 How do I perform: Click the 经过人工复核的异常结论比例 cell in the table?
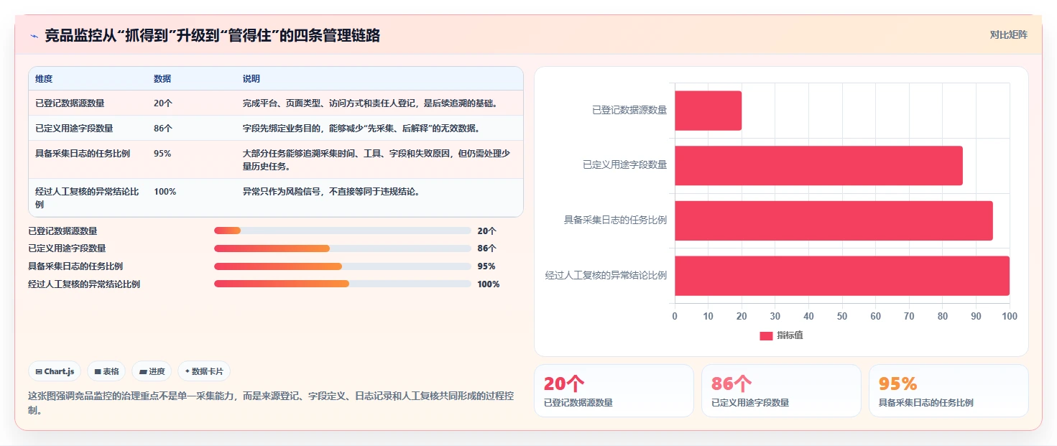point(87,198)
